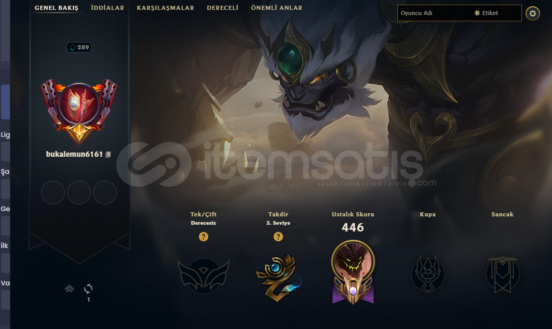Open the Önemli Anlar tab

(277, 8)
